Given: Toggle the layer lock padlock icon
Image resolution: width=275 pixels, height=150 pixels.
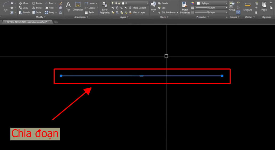Looking at the screenshot, I should (x=119, y=3).
